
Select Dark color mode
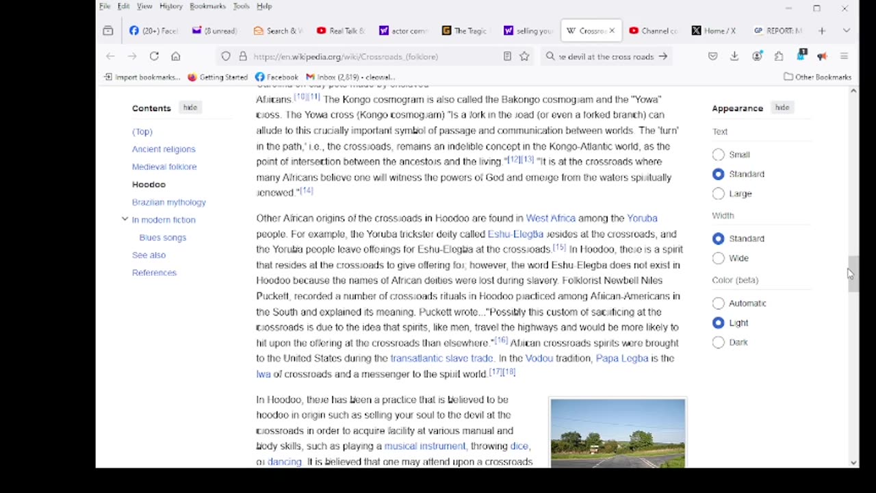pyautogui.click(x=718, y=342)
